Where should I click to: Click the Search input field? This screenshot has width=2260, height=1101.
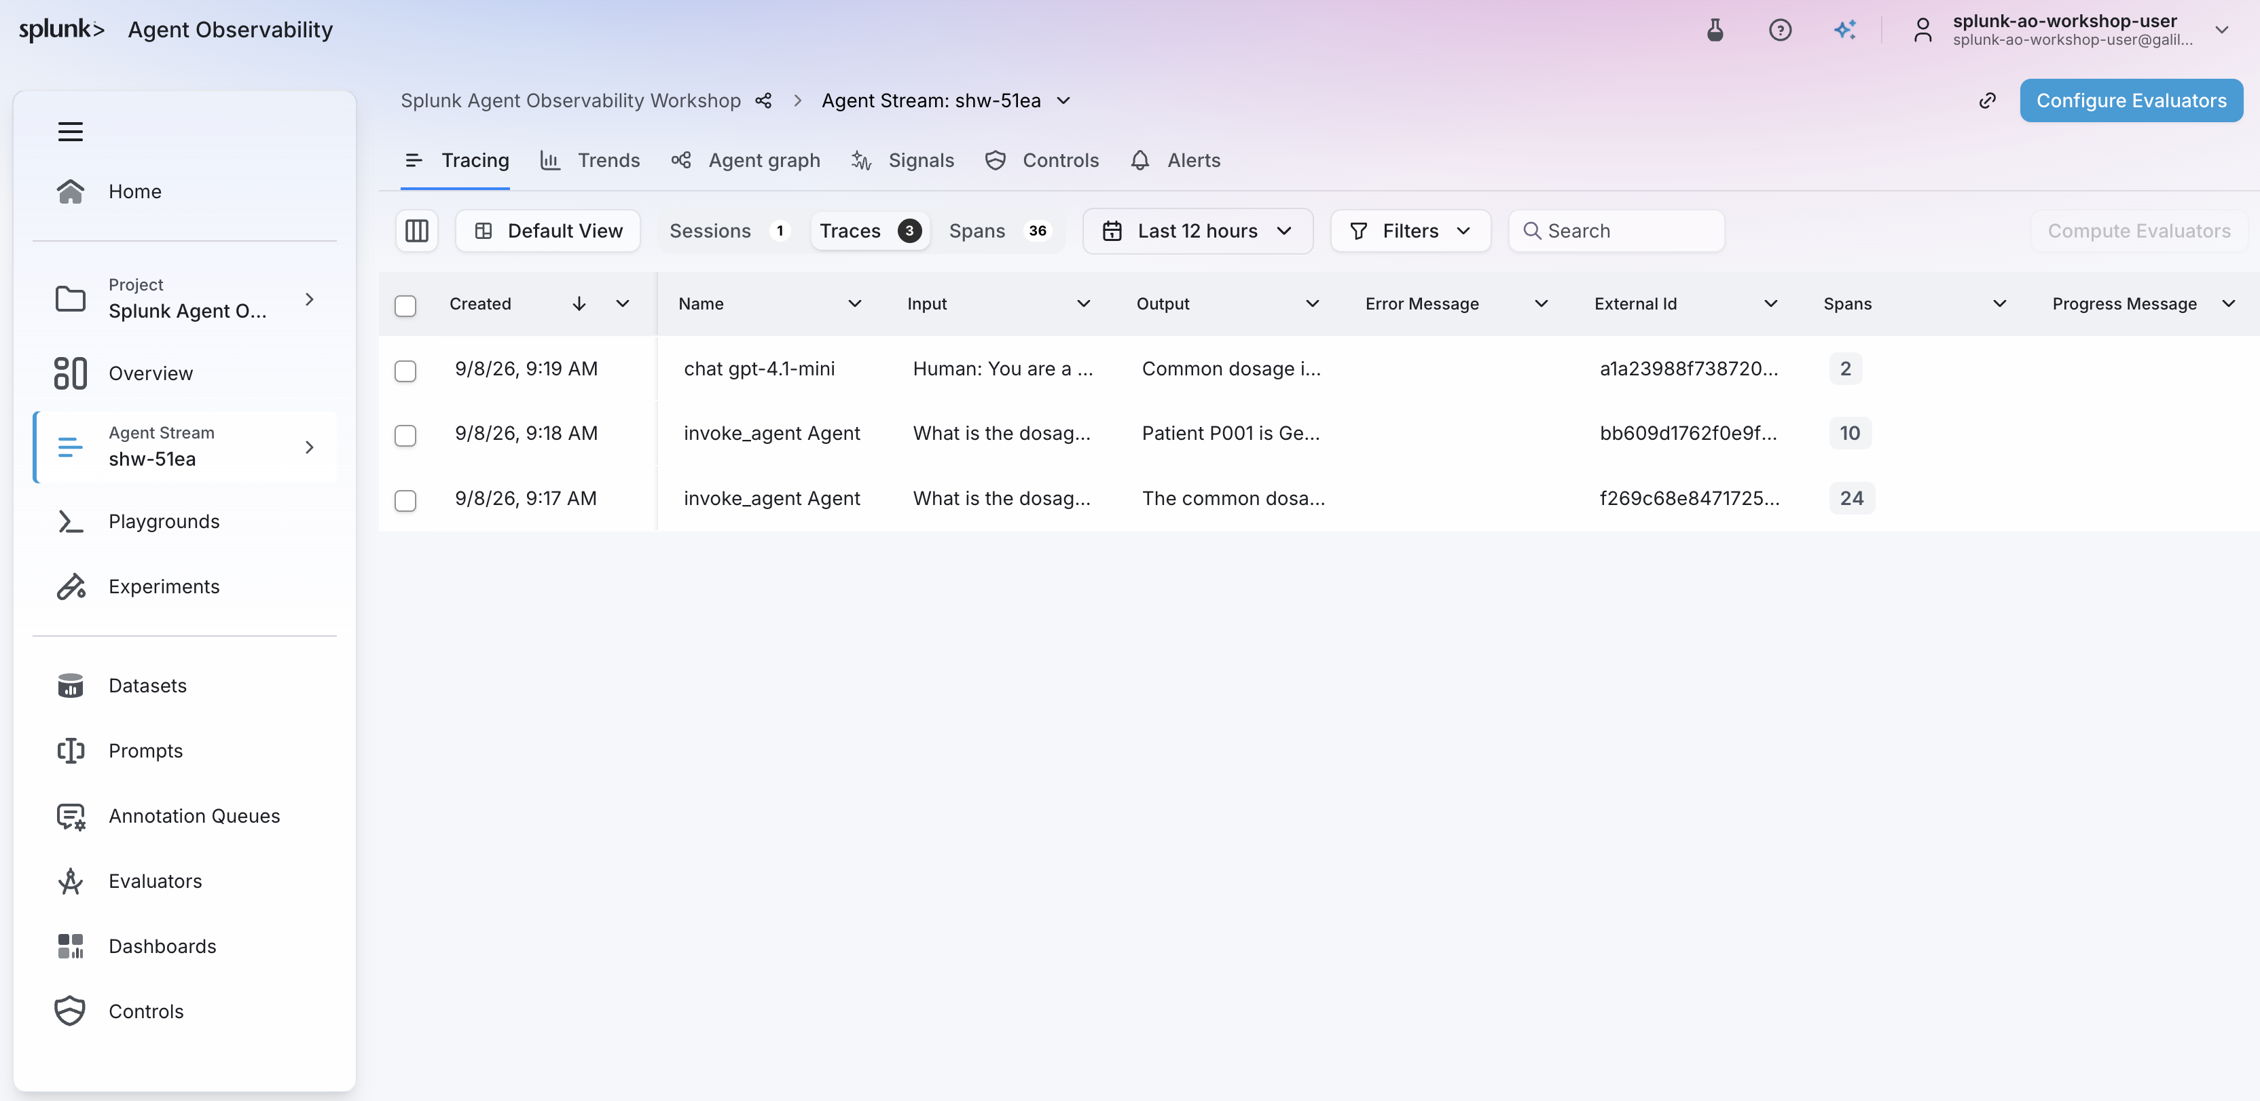(x=1616, y=231)
